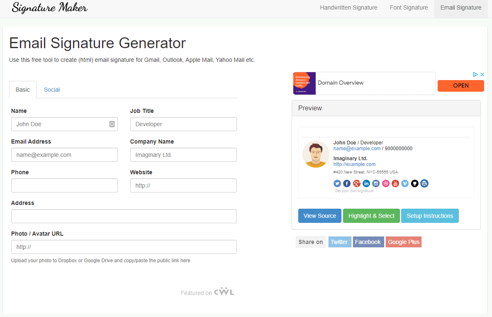Dismiss the Domain Overview ad with its X
Image resolution: width=492 pixels, height=317 pixels.
pyautogui.click(x=482, y=74)
